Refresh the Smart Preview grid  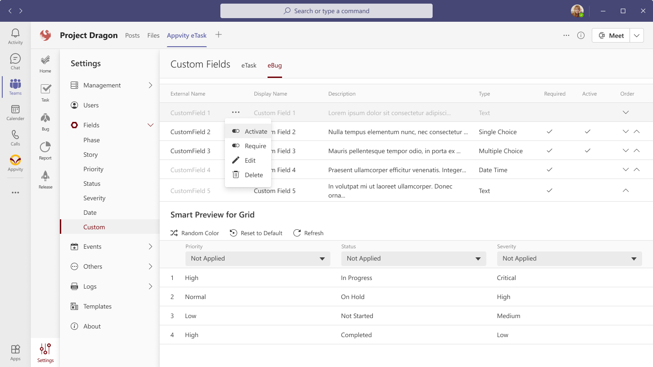coord(308,233)
